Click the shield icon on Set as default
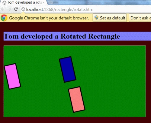Viewport: 151px width, 123px height. point(96,18)
